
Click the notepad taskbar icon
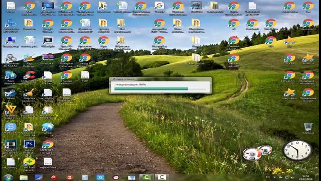coord(85,177)
